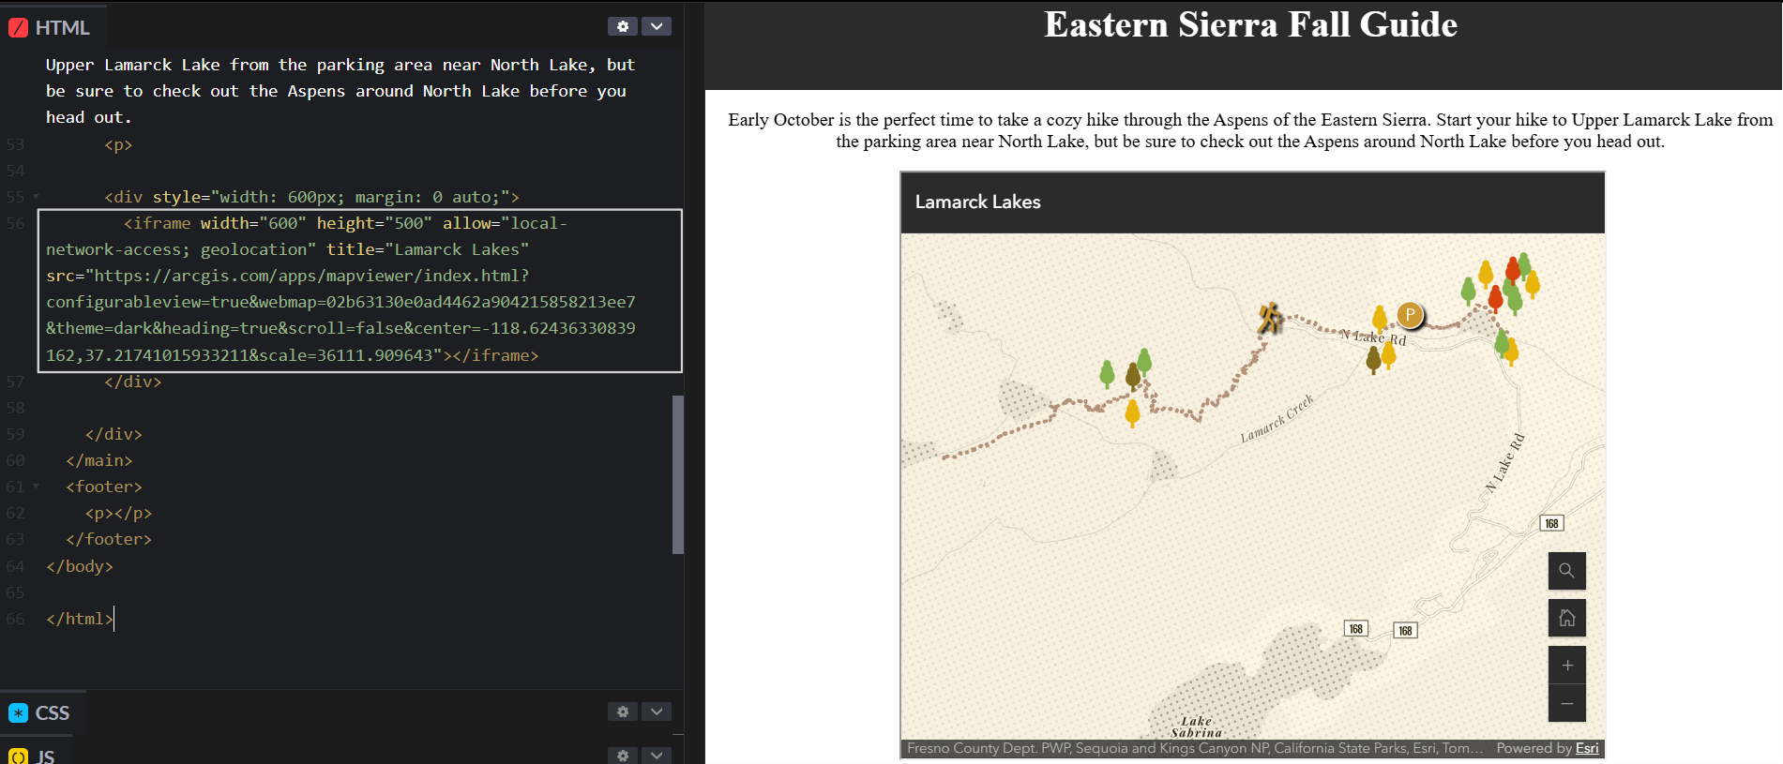This screenshot has height=764, width=1783.
Task: Open JS editor settings gear
Action: click(x=623, y=756)
